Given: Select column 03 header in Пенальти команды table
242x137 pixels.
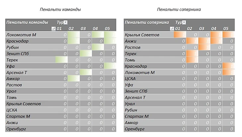Looking at the screenshot, I should (x=83, y=29).
